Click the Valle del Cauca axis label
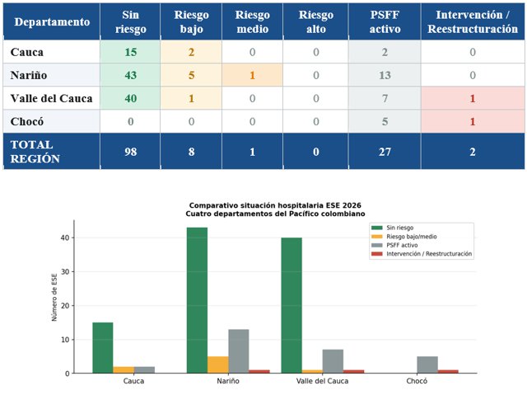This screenshot has height=395, width=527. [x=322, y=381]
